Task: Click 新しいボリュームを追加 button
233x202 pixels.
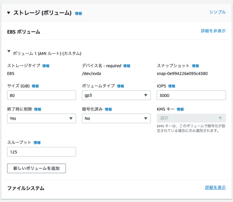Action: (x=36, y=168)
